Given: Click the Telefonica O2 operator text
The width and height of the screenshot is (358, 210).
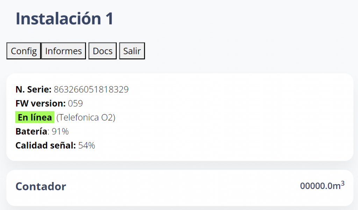Looking at the screenshot, I should [86, 118].
